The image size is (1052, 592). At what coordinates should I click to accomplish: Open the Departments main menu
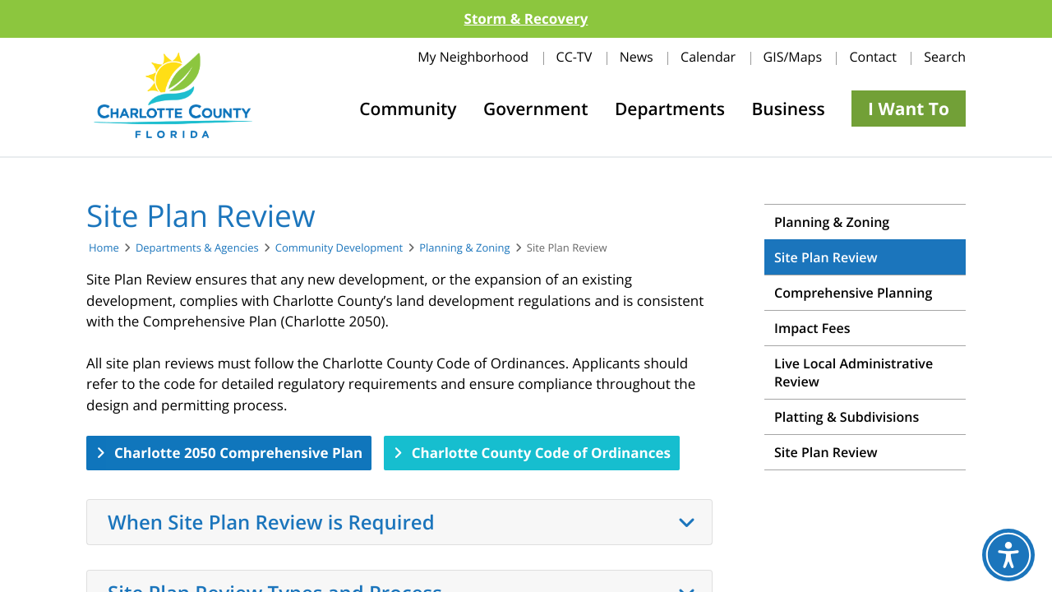pos(669,109)
